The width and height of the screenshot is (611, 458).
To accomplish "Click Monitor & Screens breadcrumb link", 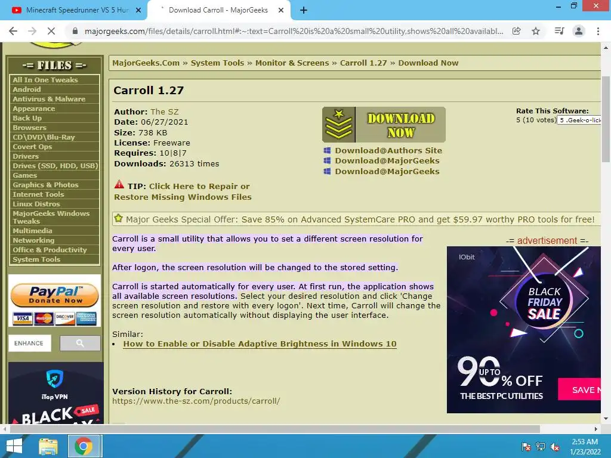I will pos(292,63).
